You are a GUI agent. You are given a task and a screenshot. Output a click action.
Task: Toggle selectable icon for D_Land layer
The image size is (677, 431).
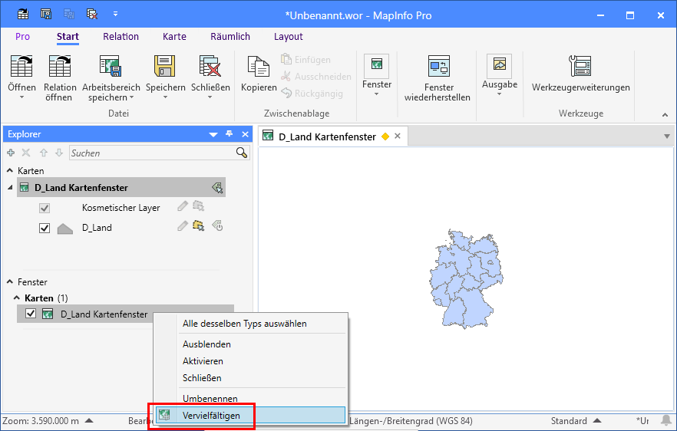tap(198, 225)
